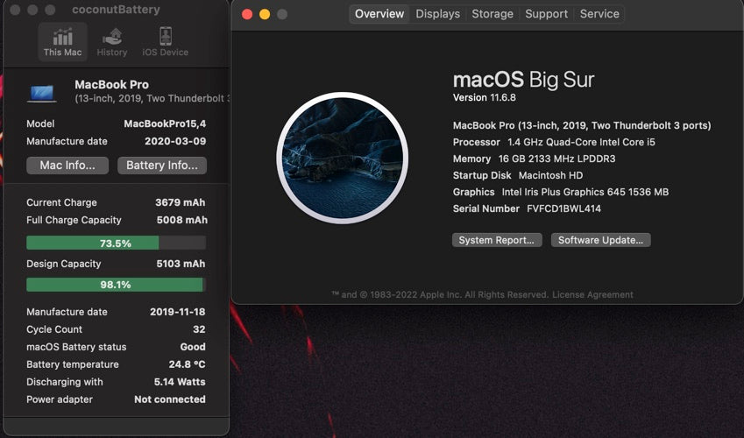Select Mac manufacture date 2020-03-09
This screenshot has width=744, height=438.
(x=175, y=141)
